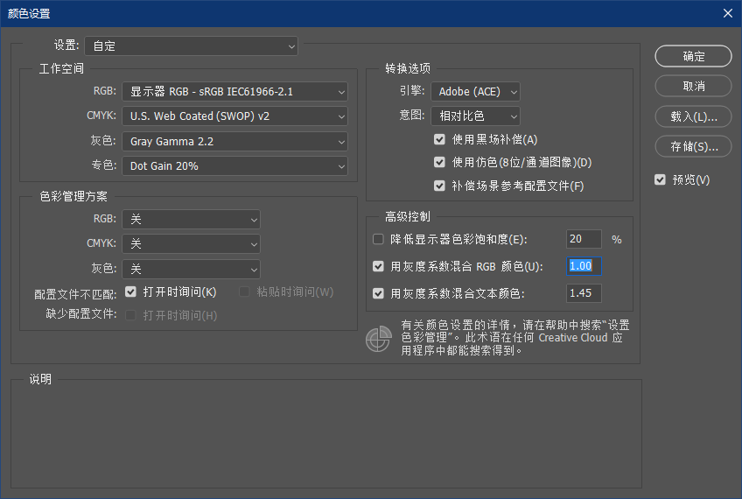Screen dimensions: 742x499
Task: Disable 使用仿色 (8位/通道图像) checkbox
Action: click(x=440, y=162)
